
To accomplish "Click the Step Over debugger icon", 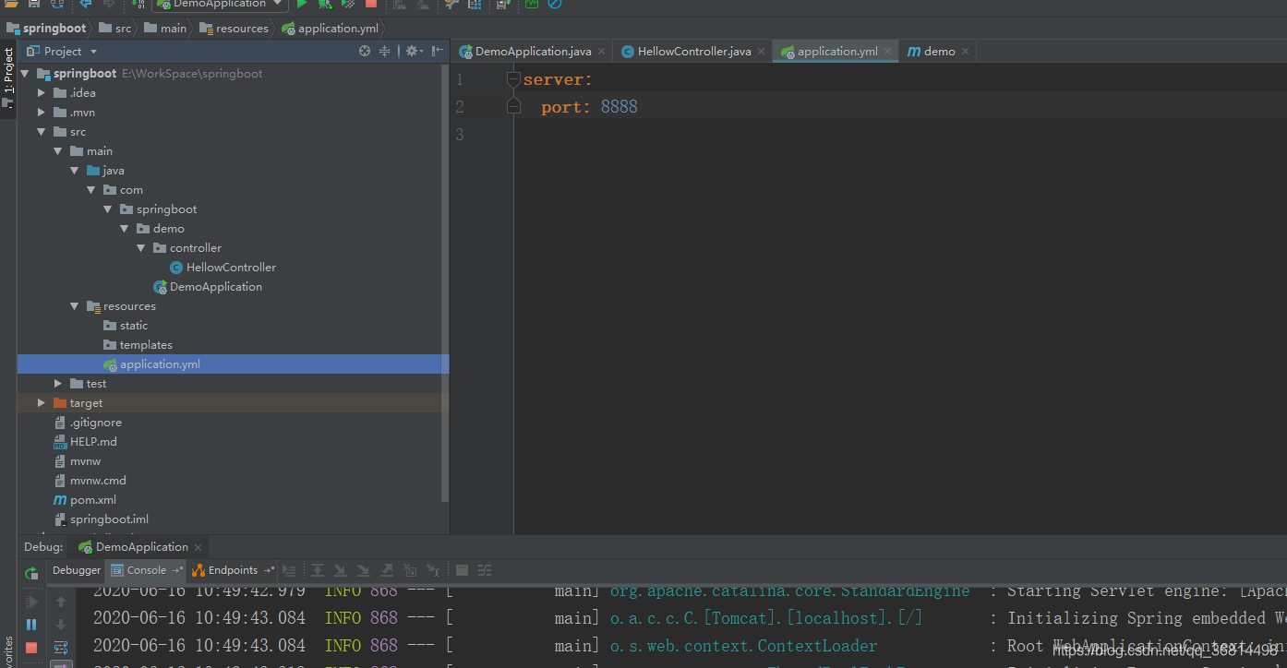I will [317, 570].
